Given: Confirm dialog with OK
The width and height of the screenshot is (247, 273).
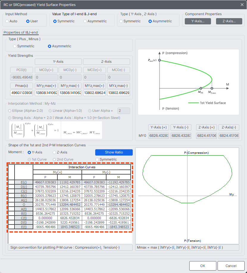Looking at the screenshot, I should [203, 266].
